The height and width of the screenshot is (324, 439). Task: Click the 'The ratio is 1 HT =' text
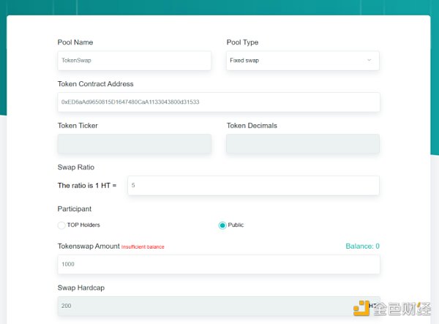(87, 186)
